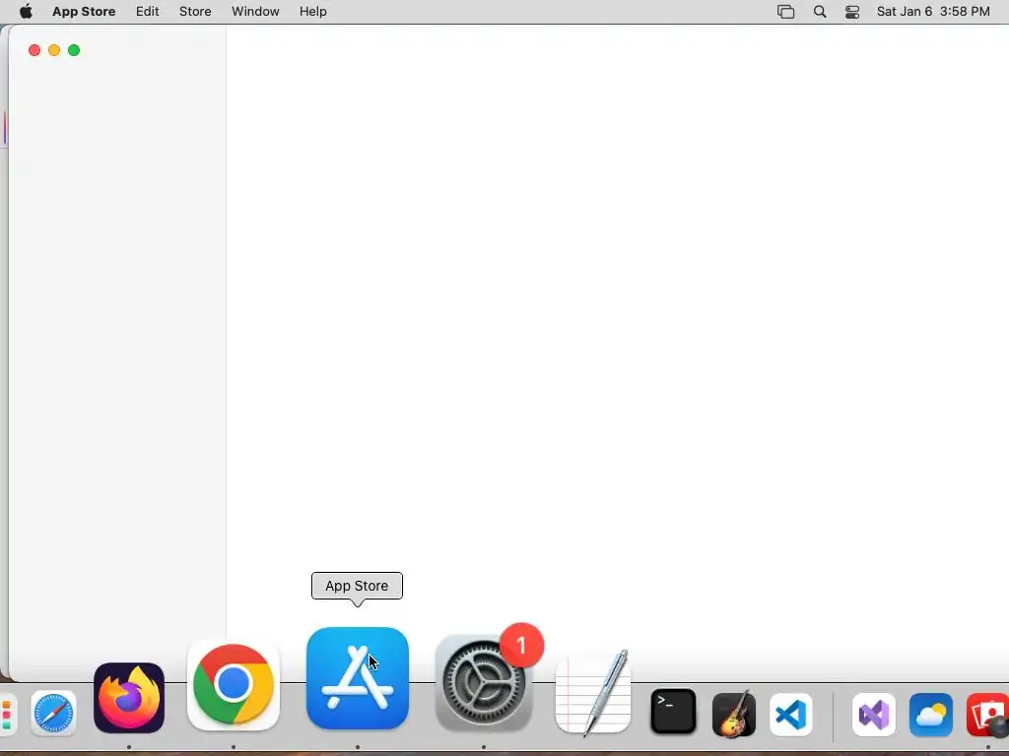1009x756 pixels.
Task: Click the Spotlight search icon
Action: (x=820, y=12)
